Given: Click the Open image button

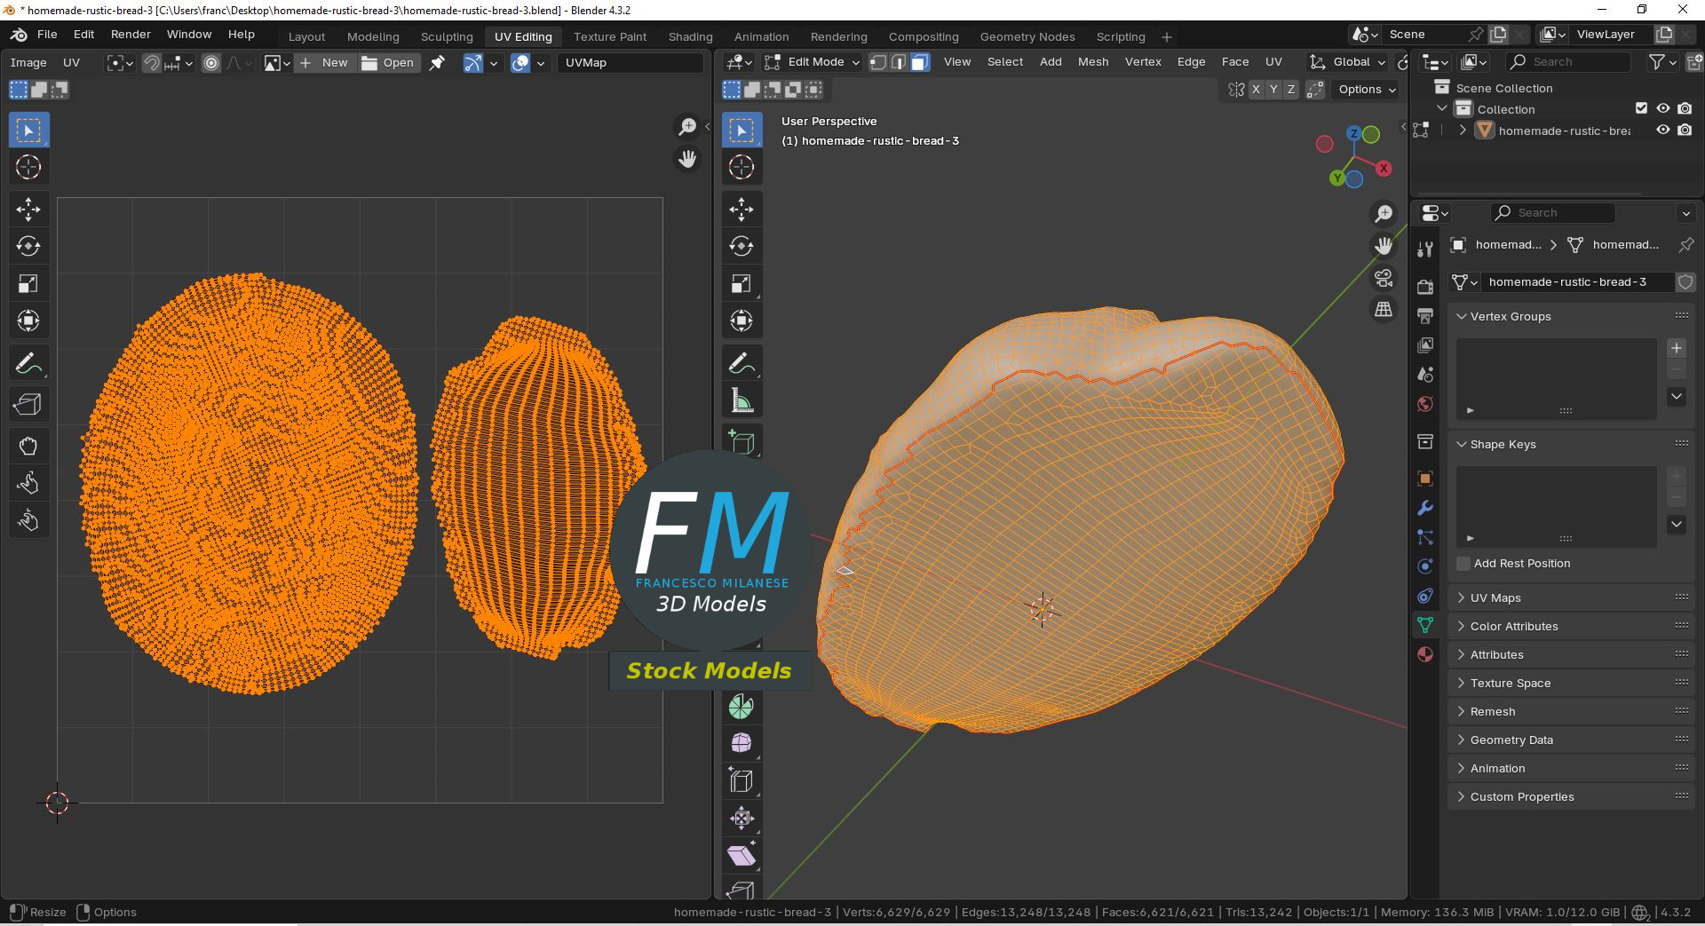Looking at the screenshot, I should tap(388, 63).
